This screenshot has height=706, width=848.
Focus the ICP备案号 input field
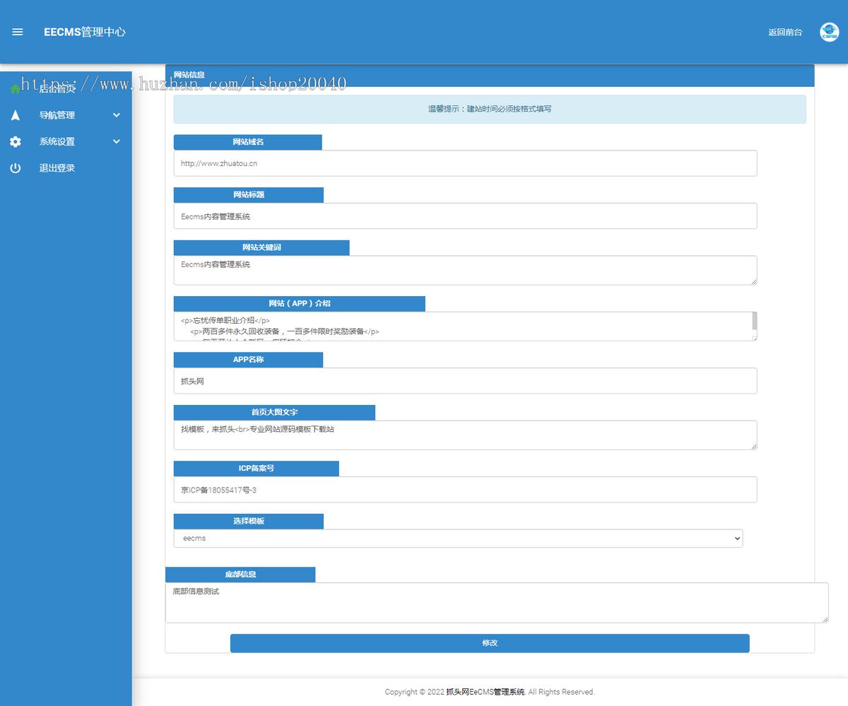point(465,490)
